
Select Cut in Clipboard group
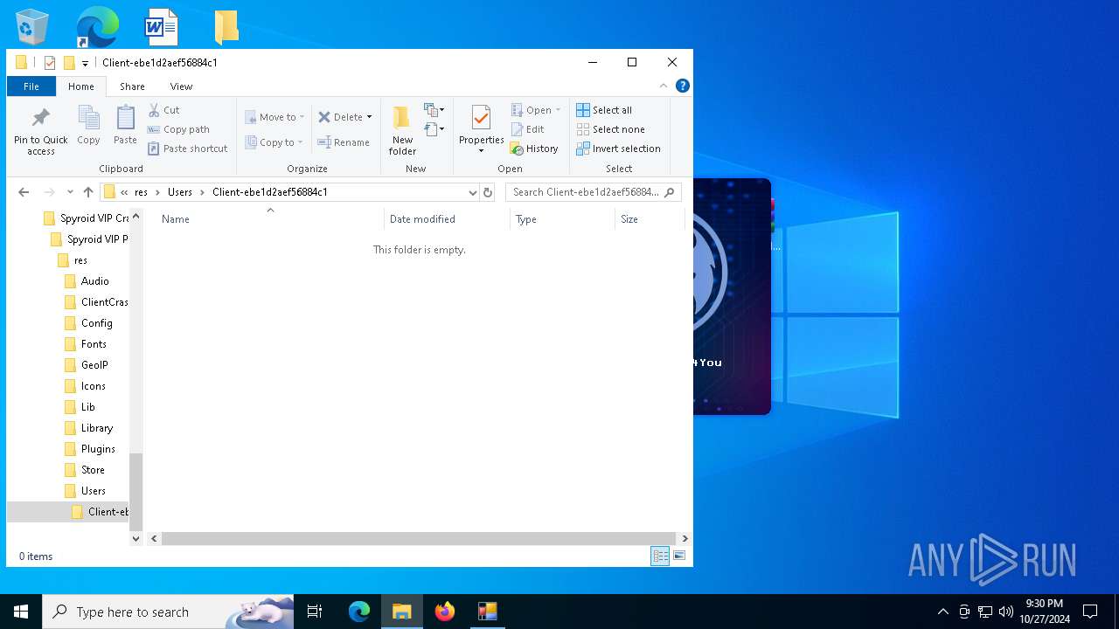click(163, 110)
